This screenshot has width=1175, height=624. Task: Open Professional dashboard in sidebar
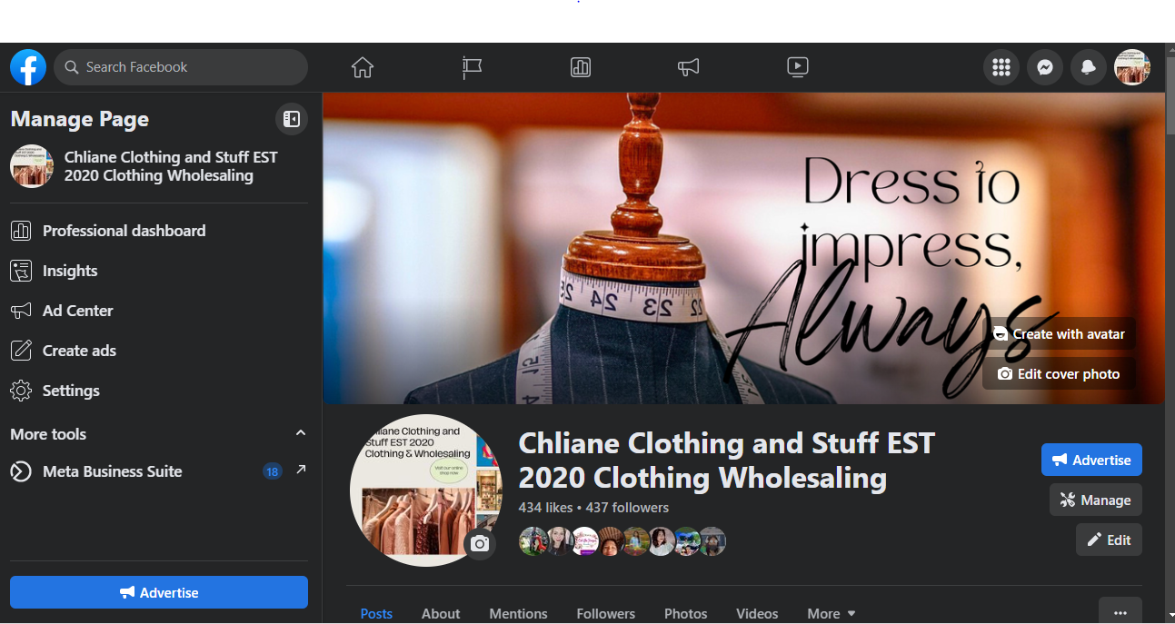tap(159, 231)
